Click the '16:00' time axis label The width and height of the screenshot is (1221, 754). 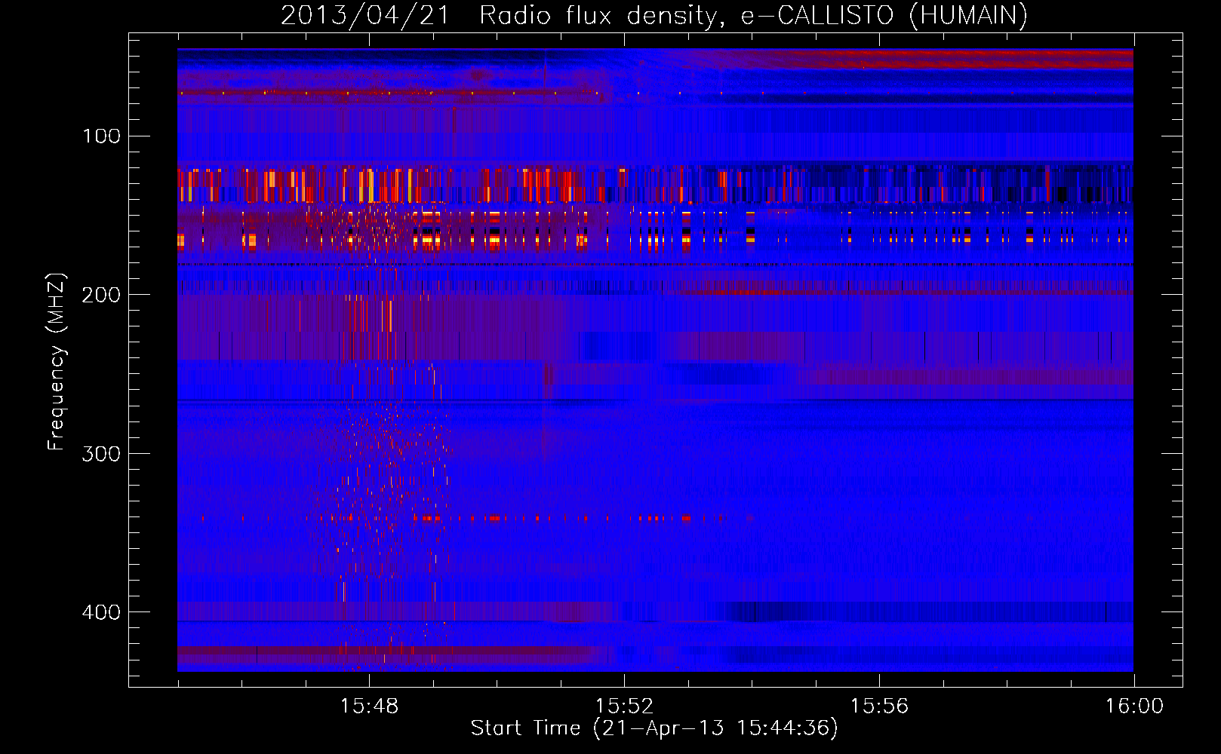[1134, 706]
